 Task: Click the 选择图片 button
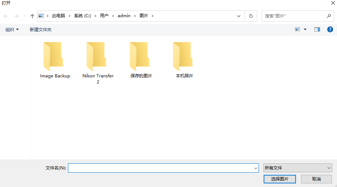coord(279,179)
